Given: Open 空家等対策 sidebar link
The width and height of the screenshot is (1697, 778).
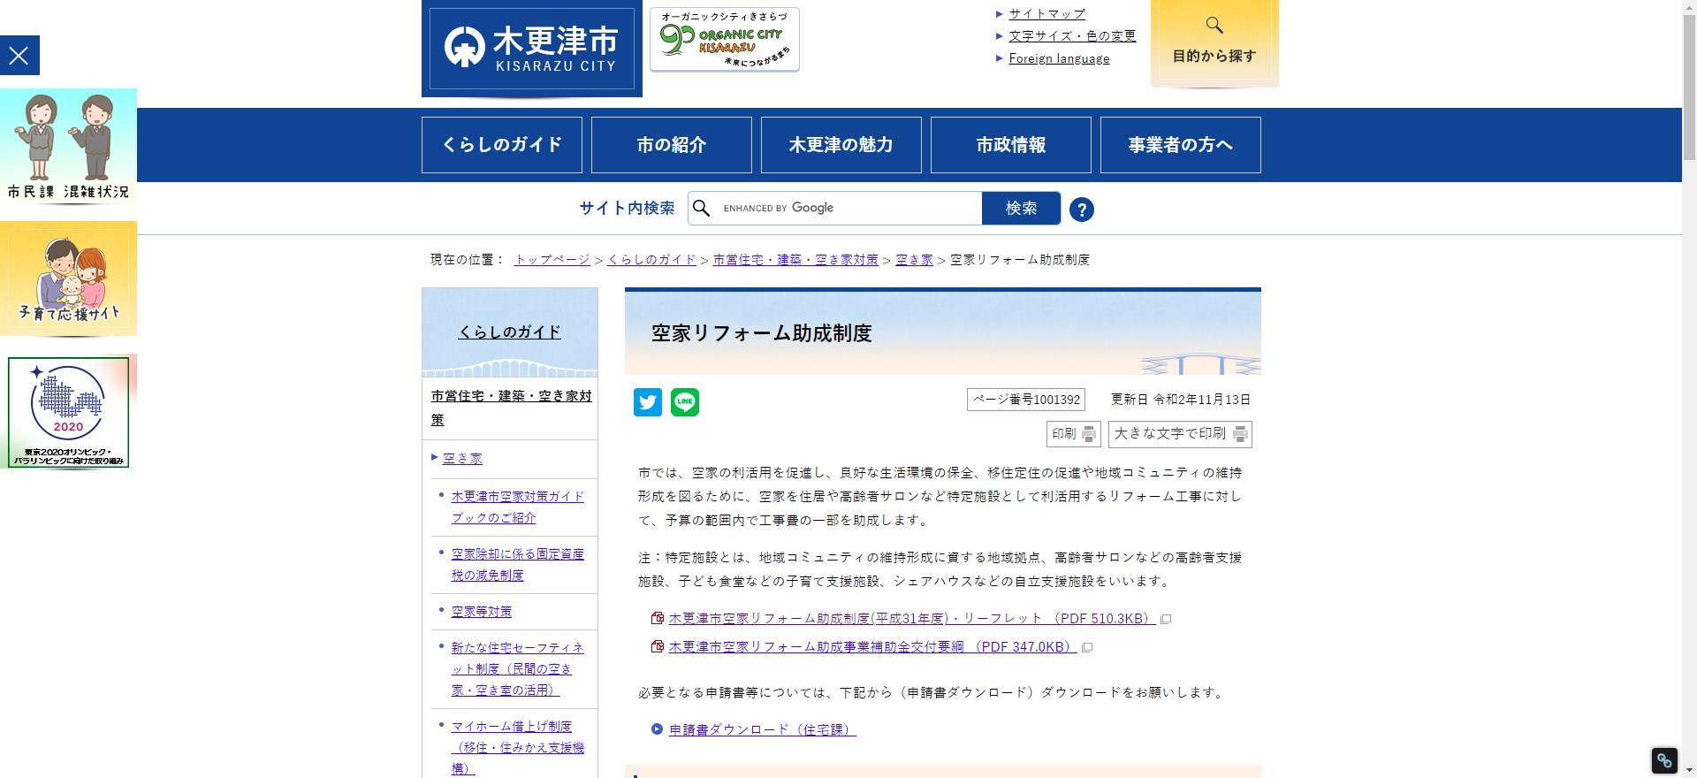Looking at the screenshot, I should 481,611.
